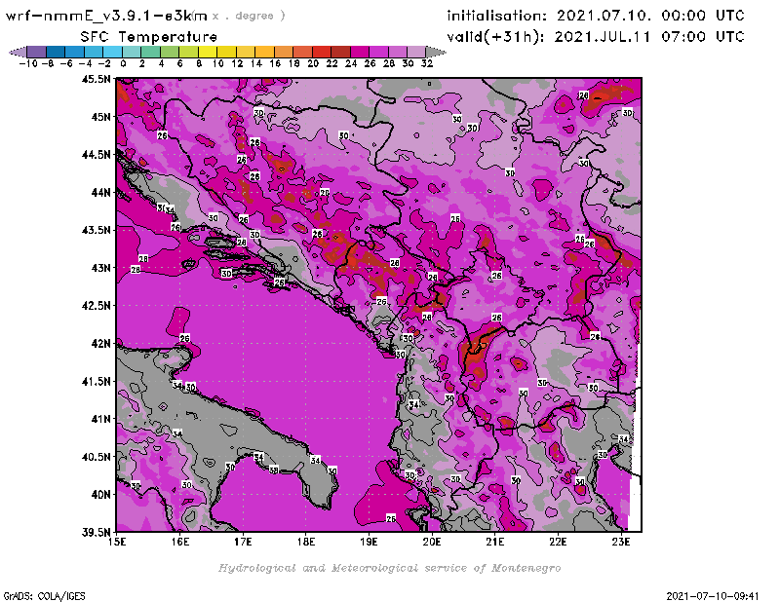Click the 'GrADS: COLA/IGES' credit text

[x=44, y=596]
